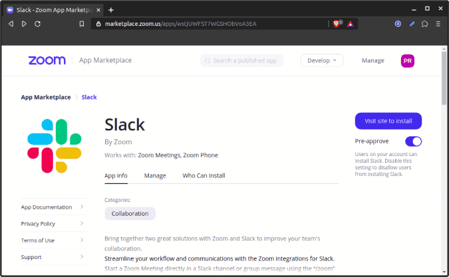
Task: Open a new browser tab
Action: 111,10
